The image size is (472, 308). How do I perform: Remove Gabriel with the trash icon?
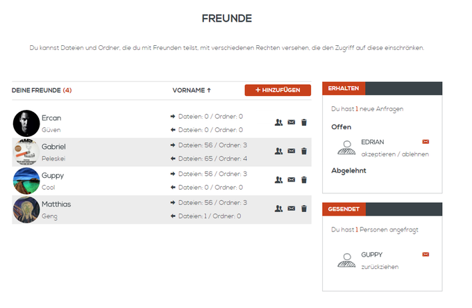click(x=303, y=151)
